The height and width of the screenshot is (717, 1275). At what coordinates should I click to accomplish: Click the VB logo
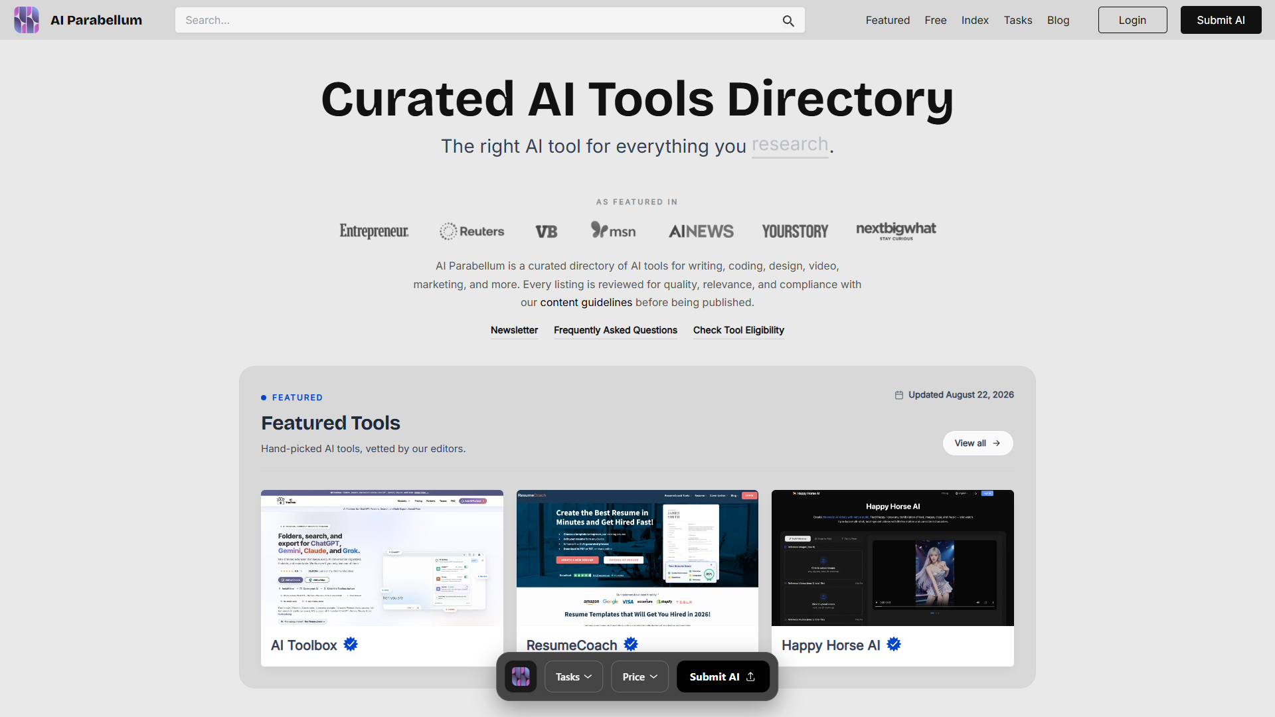coord(547,232)
